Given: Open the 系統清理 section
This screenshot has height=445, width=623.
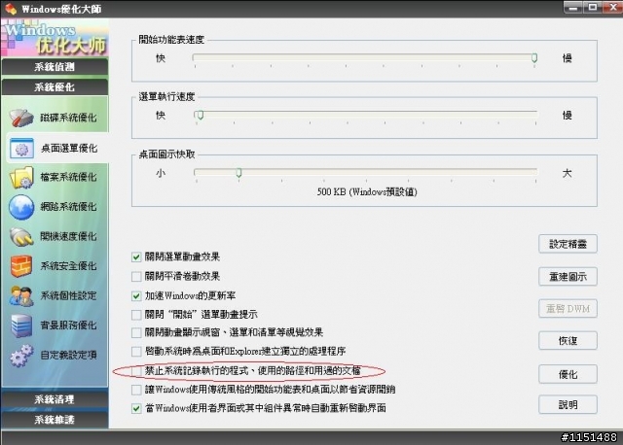Looking at the screenshot, I should click(x=55, y=399).
